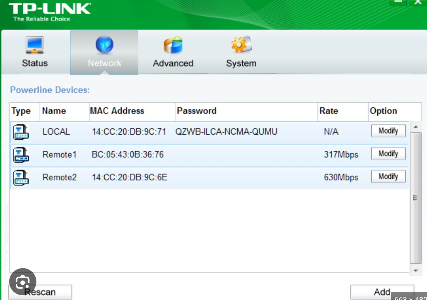
Task: Modify the Remote1 device
Action: coord(388,154)
